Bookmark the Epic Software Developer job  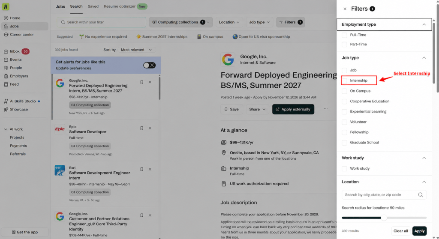tap(141, 128)
